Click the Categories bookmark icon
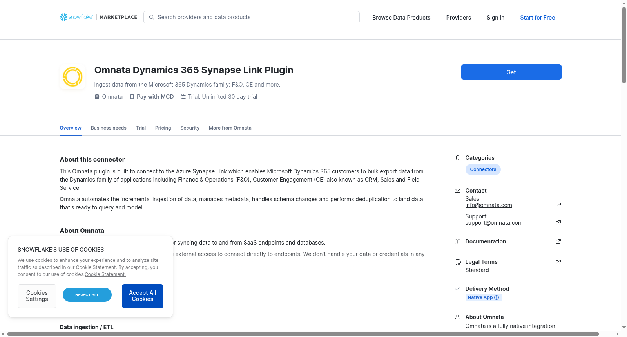 click(458, 158)
